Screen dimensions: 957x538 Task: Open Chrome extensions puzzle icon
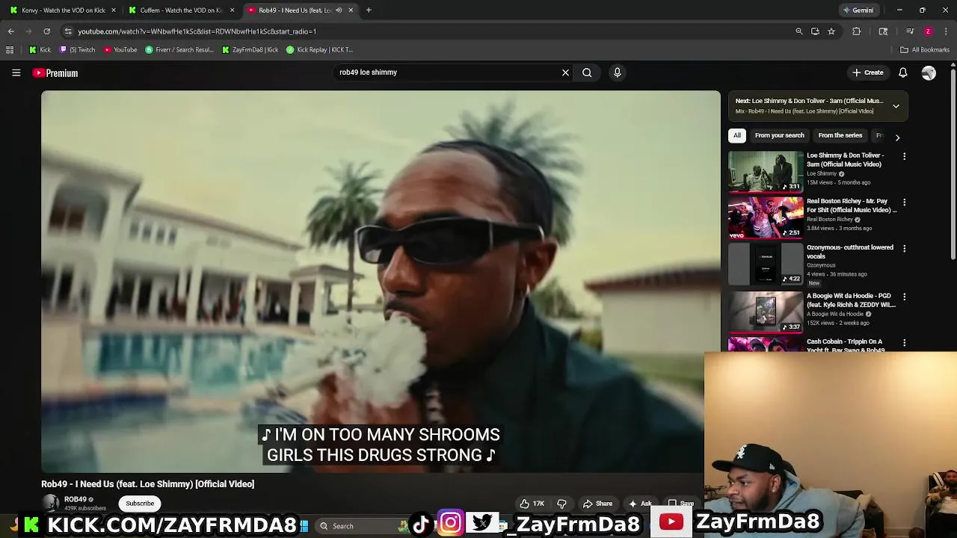(857, 31)
